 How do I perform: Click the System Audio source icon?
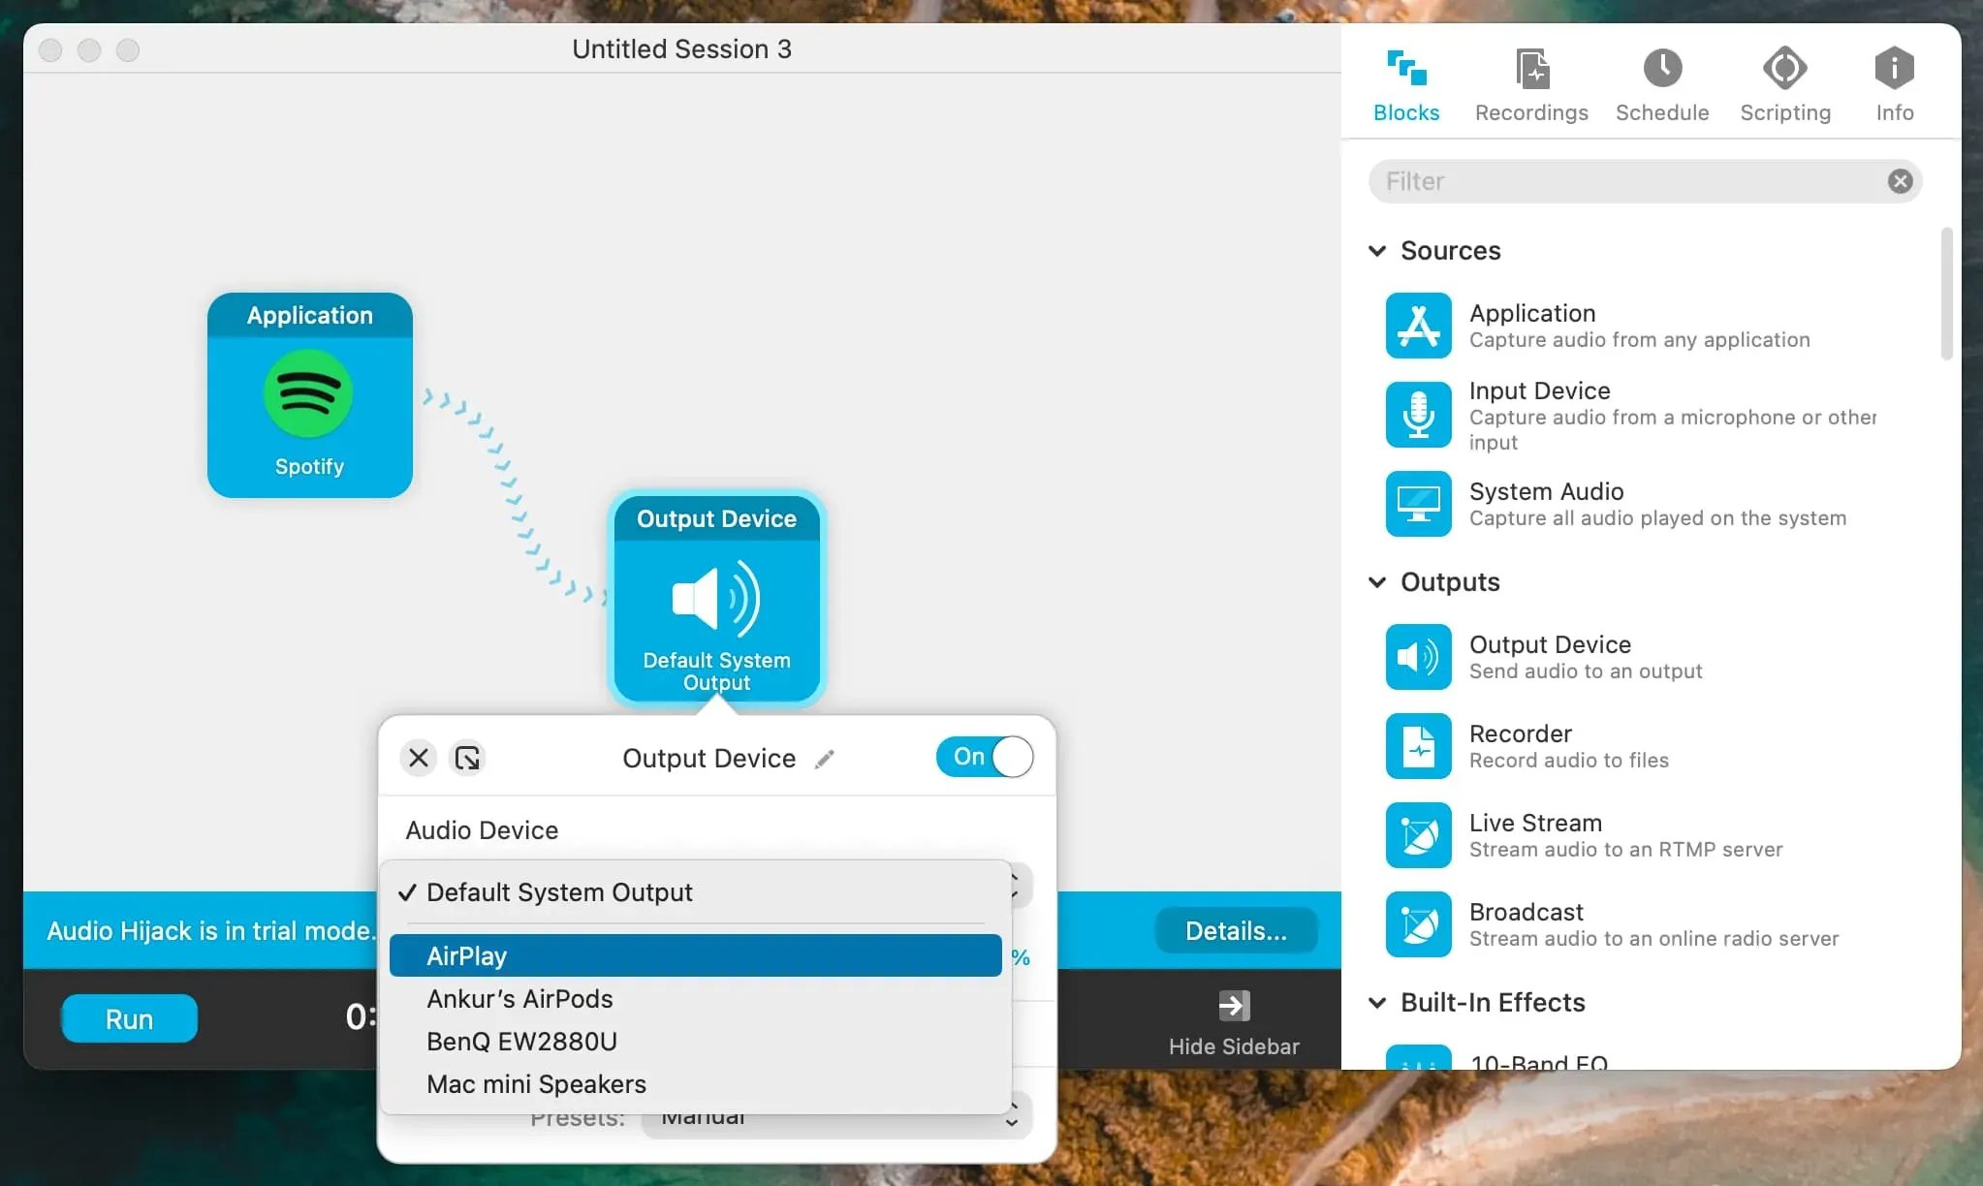tap(1417, 504)
